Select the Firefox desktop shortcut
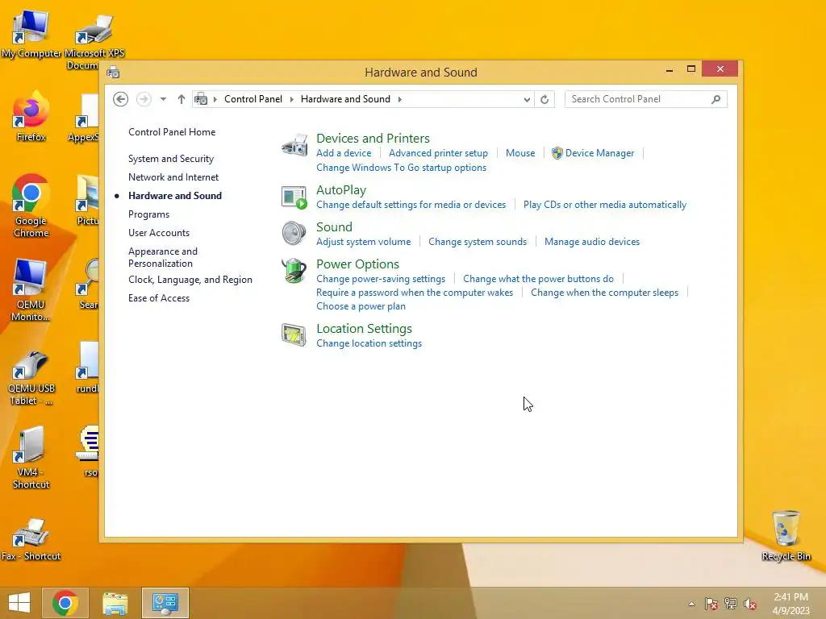The image size is (826, 619). tap(31, 117)
